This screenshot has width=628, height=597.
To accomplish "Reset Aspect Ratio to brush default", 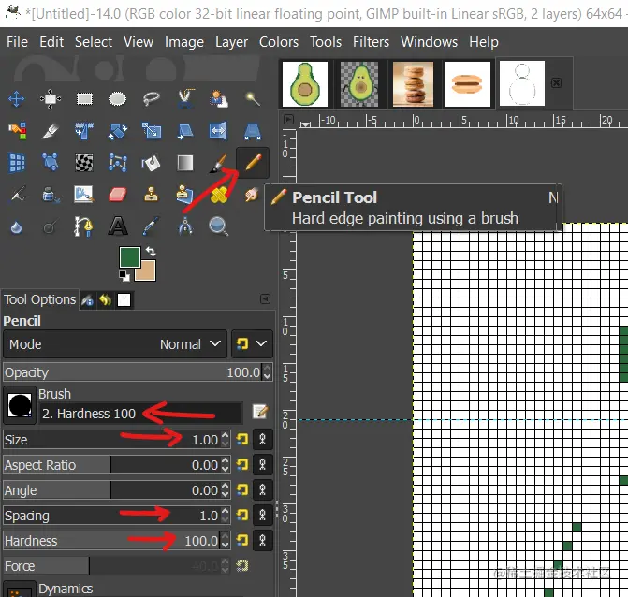I will [x=241, y=465].
